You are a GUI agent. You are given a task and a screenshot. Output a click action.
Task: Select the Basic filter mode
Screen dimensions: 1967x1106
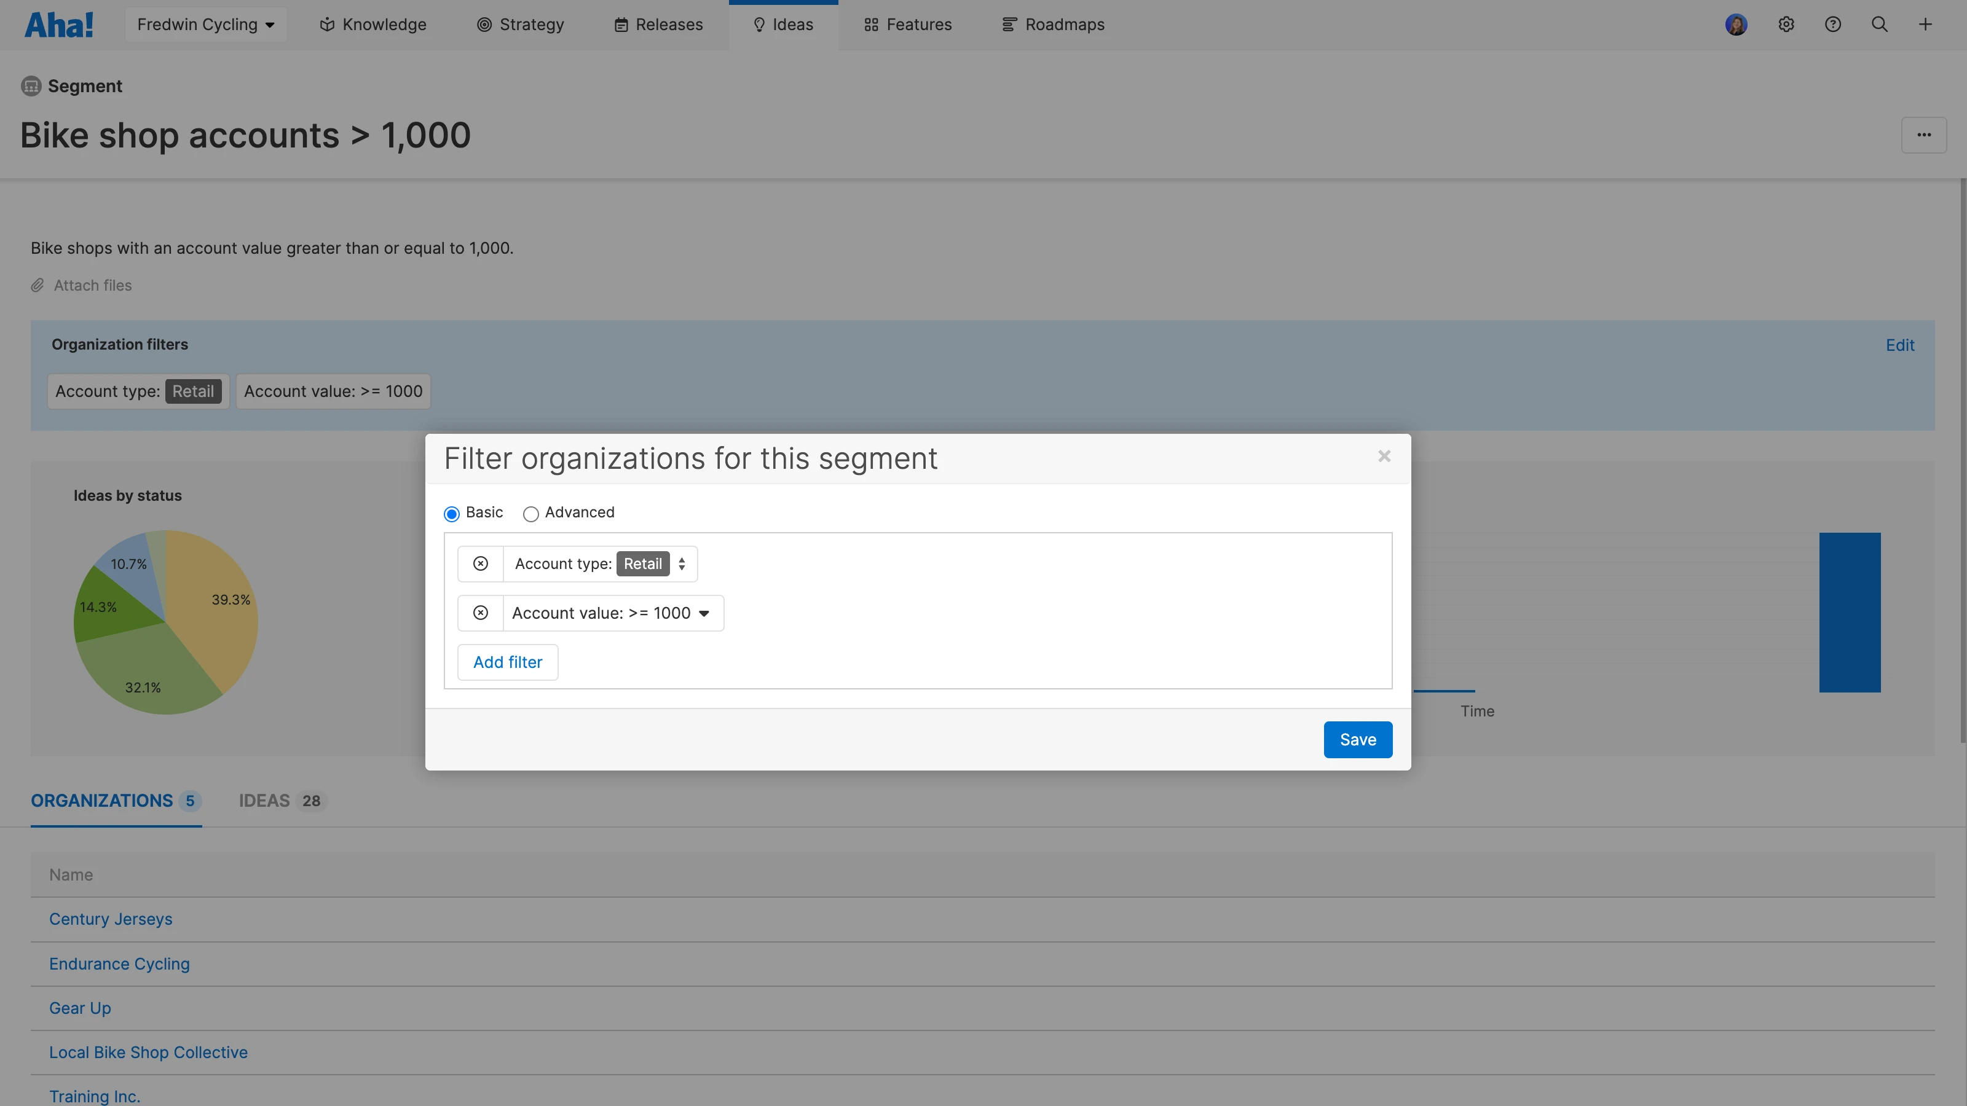451,514
